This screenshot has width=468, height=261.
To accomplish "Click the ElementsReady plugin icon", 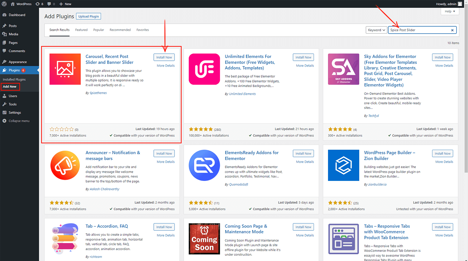I will [204, 165].
